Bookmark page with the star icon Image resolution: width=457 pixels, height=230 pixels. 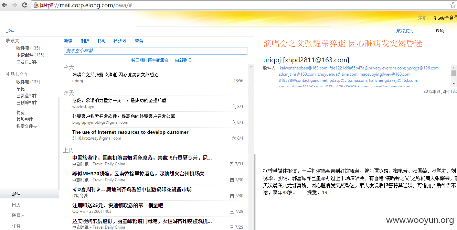[x=453, y=5]
